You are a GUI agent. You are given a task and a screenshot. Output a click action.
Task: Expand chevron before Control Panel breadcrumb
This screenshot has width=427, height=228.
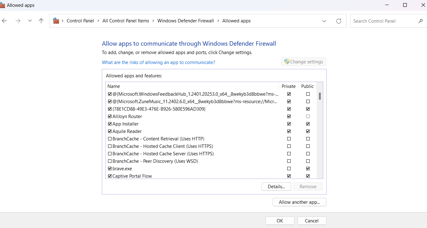click(62, 21)
